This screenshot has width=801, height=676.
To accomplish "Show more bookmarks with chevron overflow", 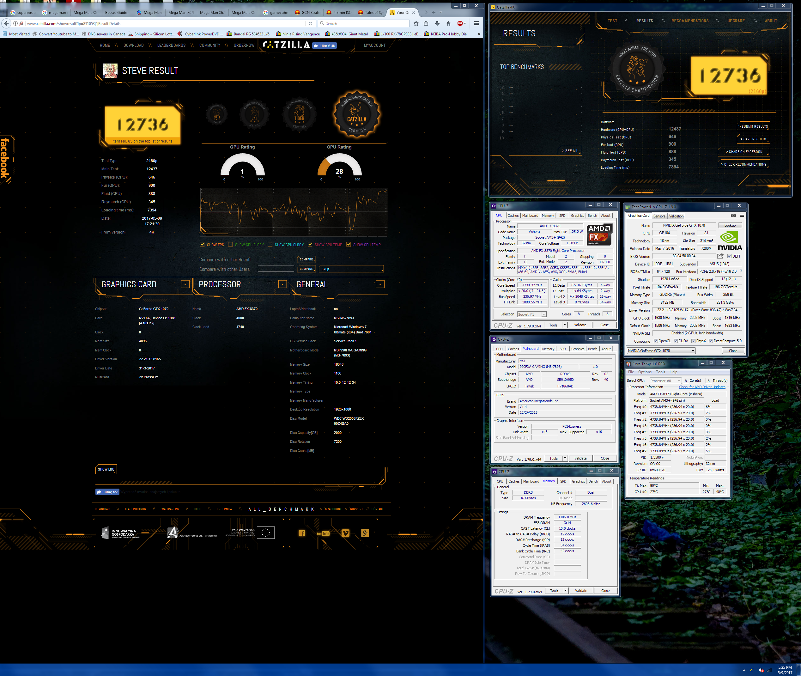I will point(479,34).
